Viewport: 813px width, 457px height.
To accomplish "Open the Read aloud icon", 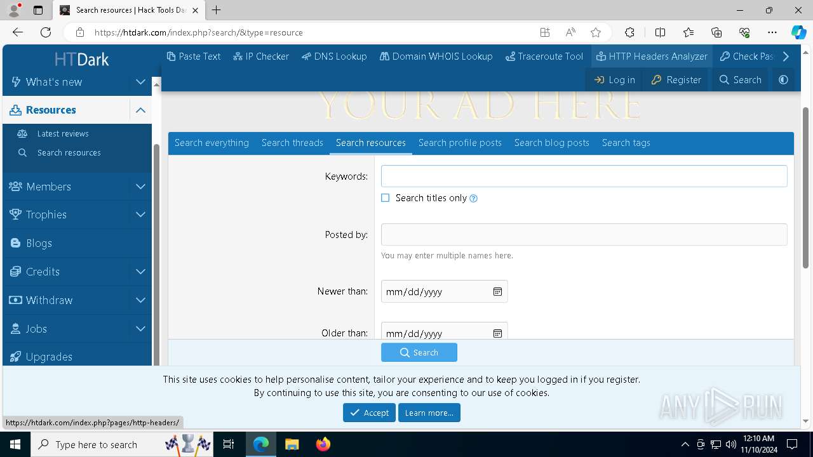I will [570, 32].
